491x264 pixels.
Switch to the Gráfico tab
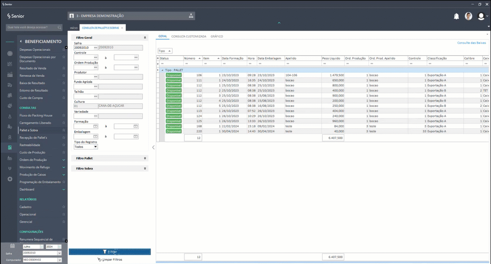(x=217, y=36)
